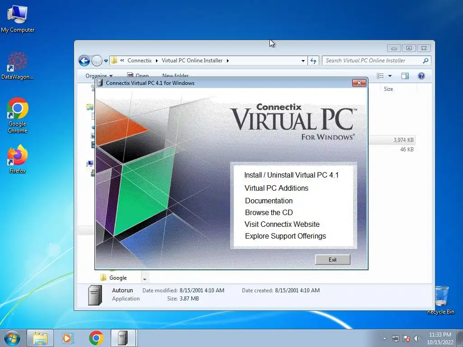Screen dimensions: 463x347
Task: Expand the arrow after Virtual PC Online Installer
Action: click(x=228, y=61)
